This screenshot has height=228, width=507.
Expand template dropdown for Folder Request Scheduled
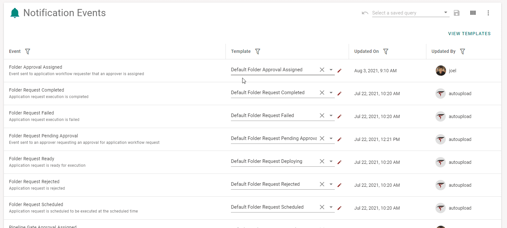point(331,207)
